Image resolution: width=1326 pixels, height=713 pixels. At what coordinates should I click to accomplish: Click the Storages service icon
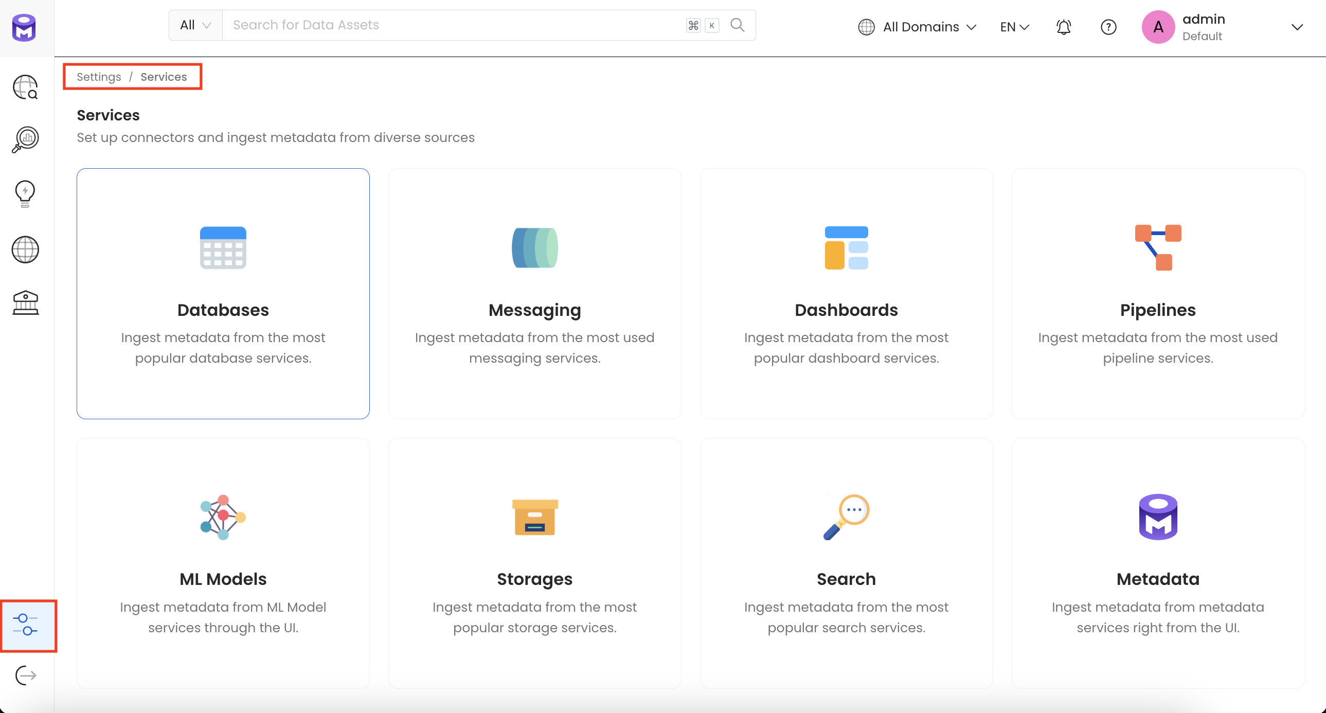534,516
